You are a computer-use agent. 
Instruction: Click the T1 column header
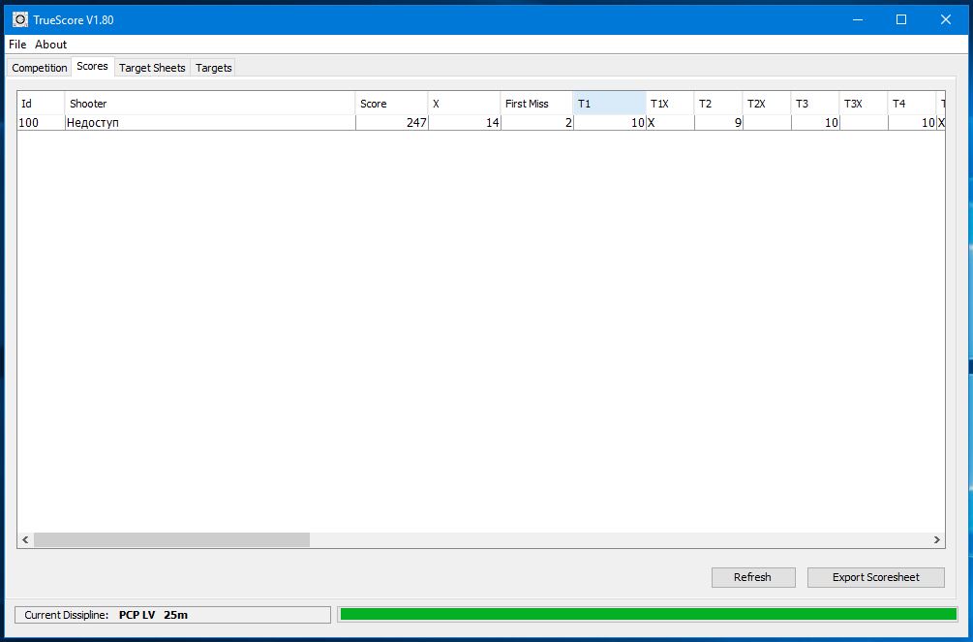click(x=609, y=104)
